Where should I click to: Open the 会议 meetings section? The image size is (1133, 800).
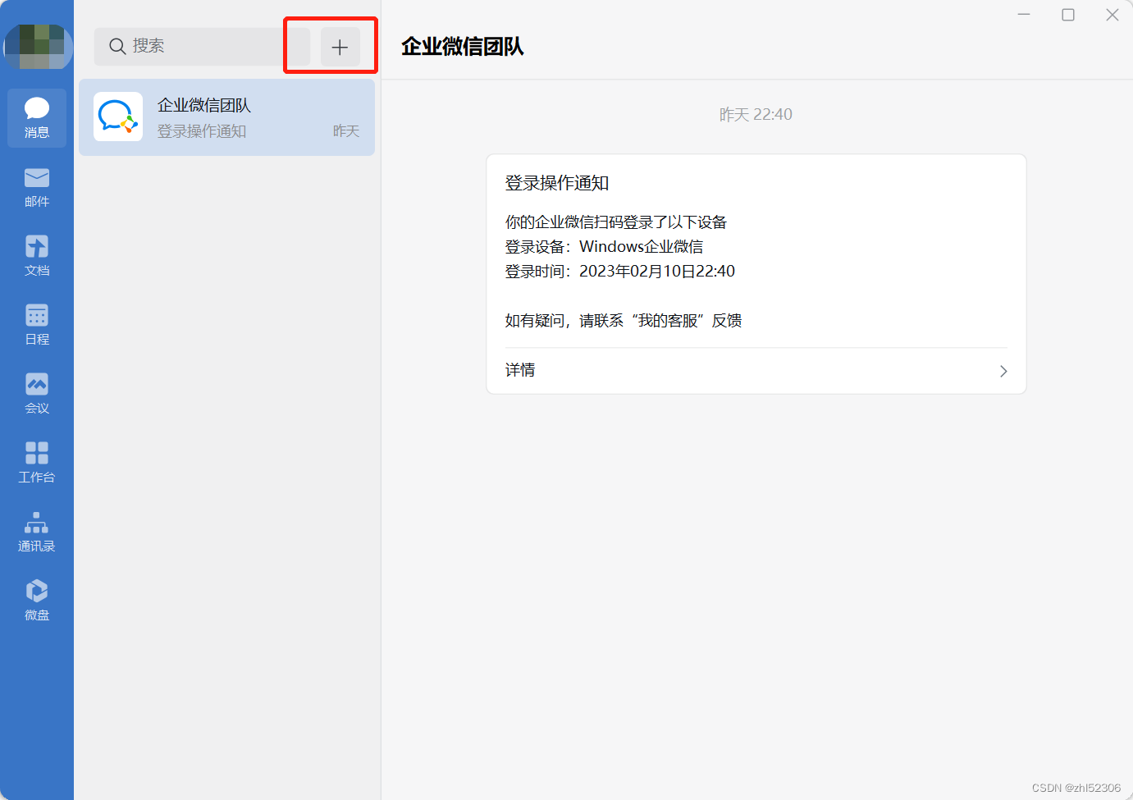pyautogui.click(x=37, y=394)
